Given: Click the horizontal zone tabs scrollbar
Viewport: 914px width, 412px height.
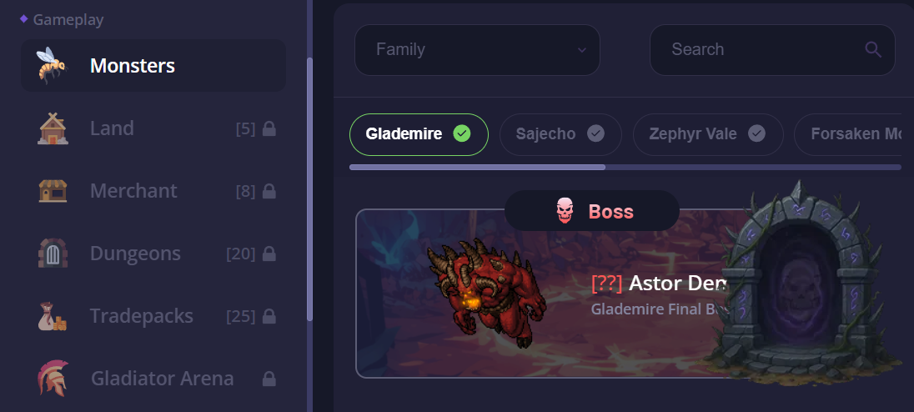Looking at the screenshot, I should click(625, 168).
